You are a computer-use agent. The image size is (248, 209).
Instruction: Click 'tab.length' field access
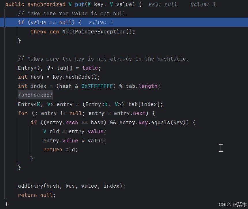(x=142, y=86)
